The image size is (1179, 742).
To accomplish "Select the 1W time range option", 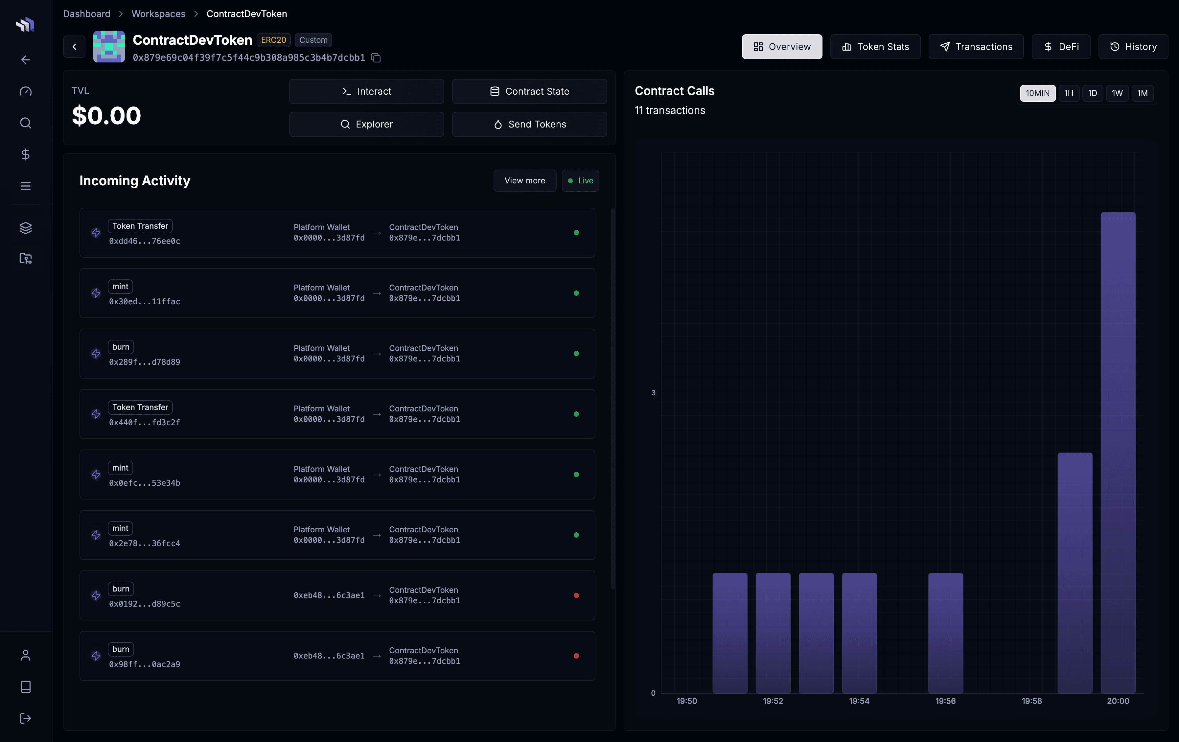I will point(1117,93).
